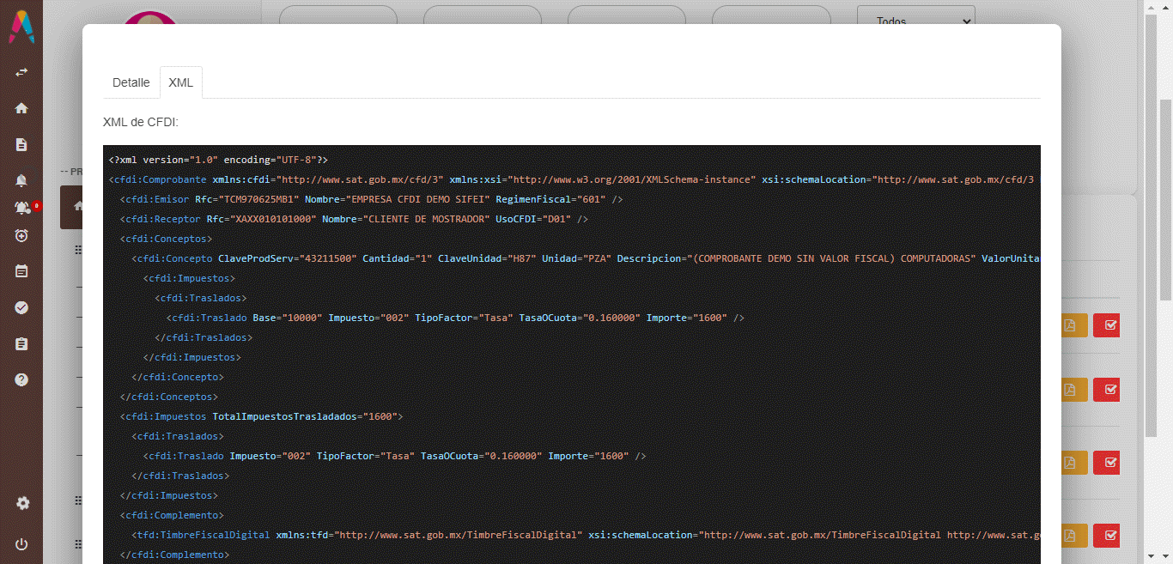Screen dimensions: 1173x564
Task: Click the xml version declaration line
Action: [x=218, y=160]
